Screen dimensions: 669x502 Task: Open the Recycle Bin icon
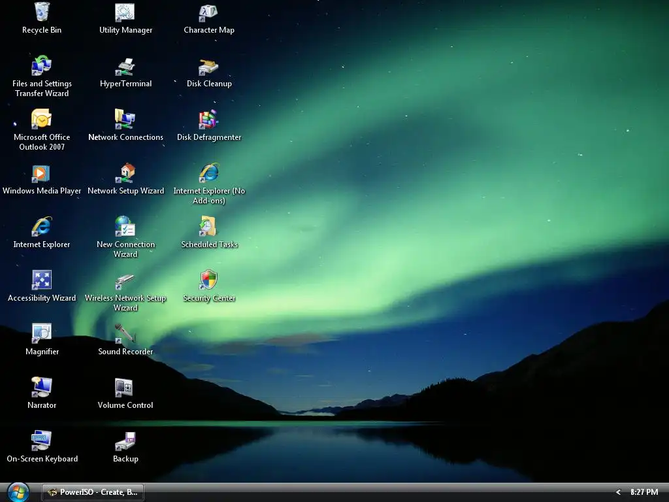41,12
